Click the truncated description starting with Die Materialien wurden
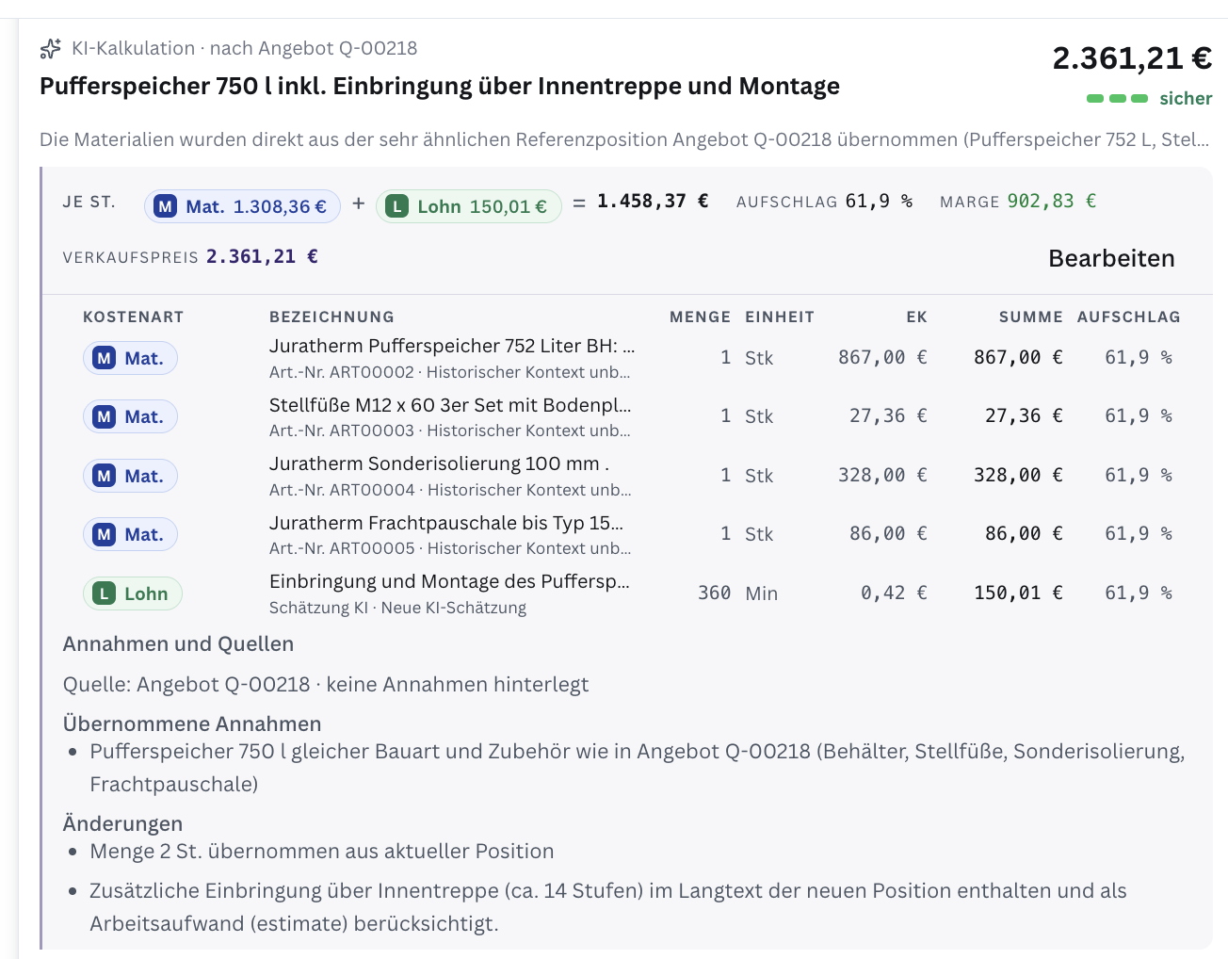The width and height of the screenshot is (1228, 959). click(x=624, y=139)
